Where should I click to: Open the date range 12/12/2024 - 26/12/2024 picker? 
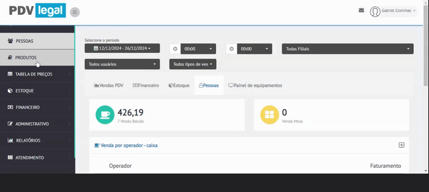(122, 48)
